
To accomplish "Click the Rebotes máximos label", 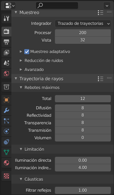I will coord(42,87).
